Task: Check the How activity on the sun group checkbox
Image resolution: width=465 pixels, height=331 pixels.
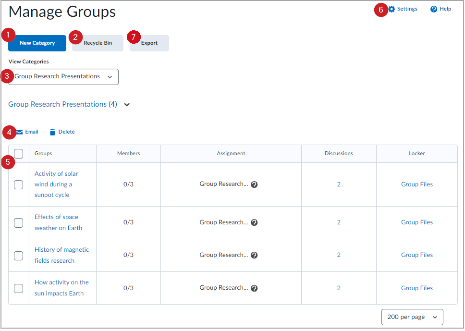Action: [x=18, y=288]
